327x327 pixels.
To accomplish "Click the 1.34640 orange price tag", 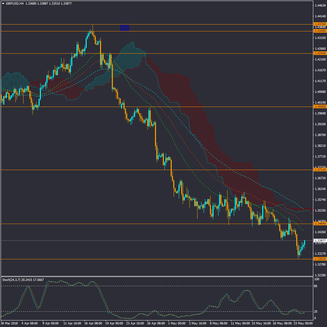I will pyautogui.click(x=319, y=224).
